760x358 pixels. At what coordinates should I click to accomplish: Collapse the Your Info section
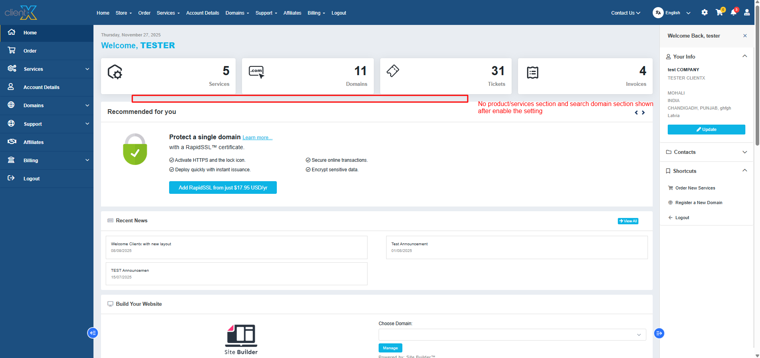point(745,56)
